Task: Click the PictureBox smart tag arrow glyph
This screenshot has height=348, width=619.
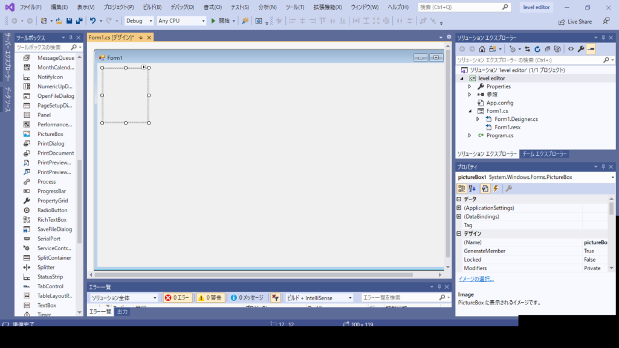Action: (144, 66)
